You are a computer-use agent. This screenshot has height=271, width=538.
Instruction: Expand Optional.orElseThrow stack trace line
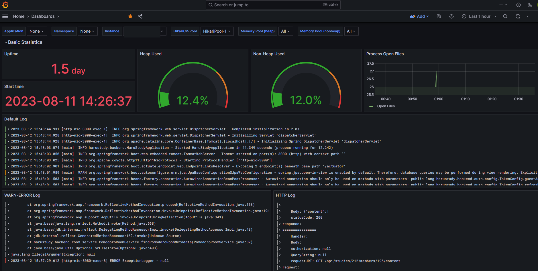8,248
